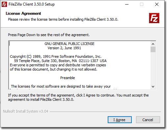Click the Version 2, June 1991 line
Image resolution: width=167 pixels, height=130 pixels.
pos(64,48)
